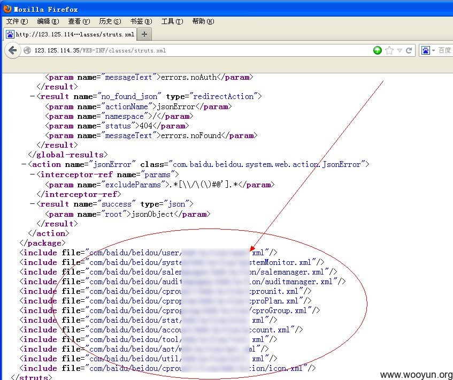Open the search engine dropdown arrow

pyautogui.click(x=434, y=51)
